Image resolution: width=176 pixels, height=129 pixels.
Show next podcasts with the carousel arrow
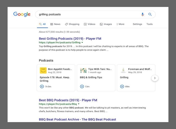click(x=155, y=78)
